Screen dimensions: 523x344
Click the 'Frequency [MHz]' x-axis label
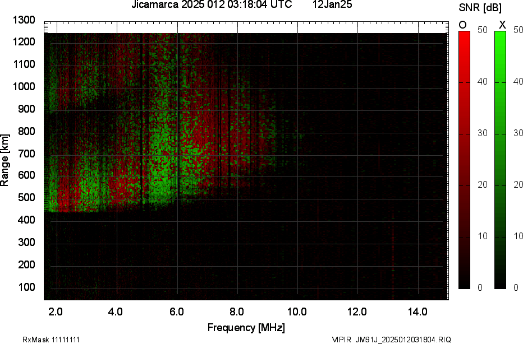pos(246,327)
